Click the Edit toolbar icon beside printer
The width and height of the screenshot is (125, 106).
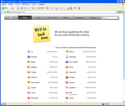click(60, 8)
